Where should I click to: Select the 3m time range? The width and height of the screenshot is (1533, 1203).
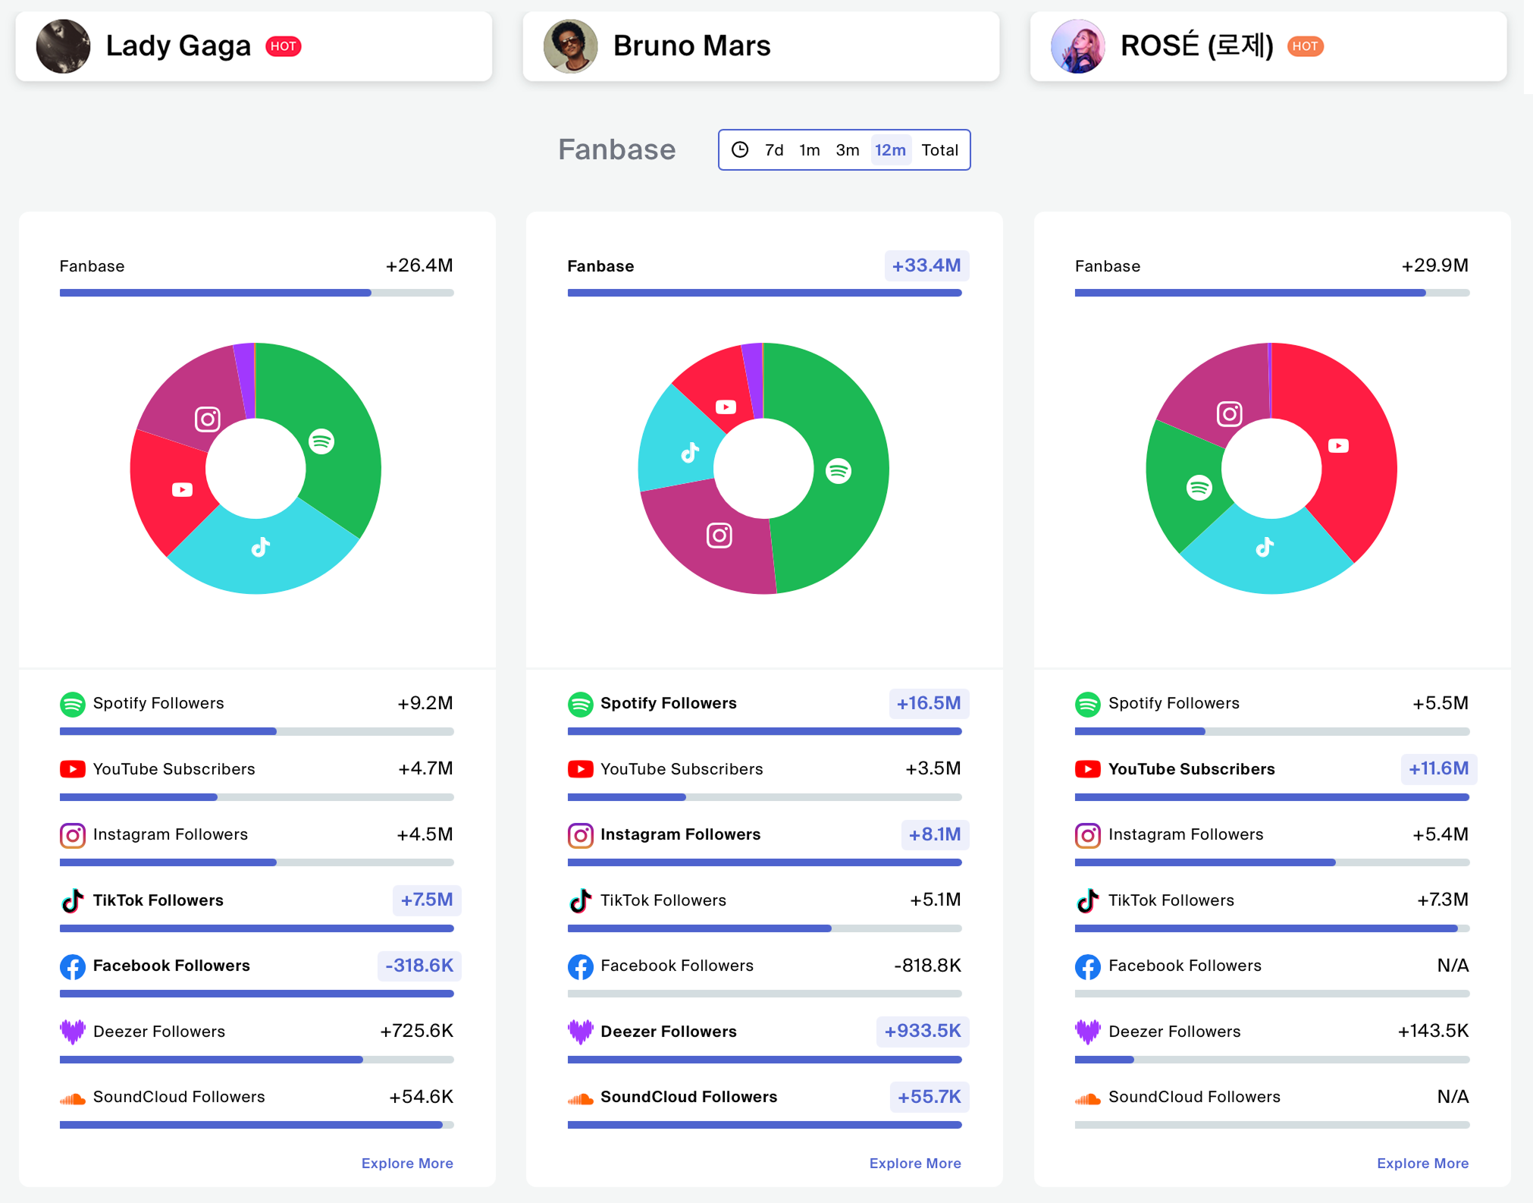[x=847, y=150]
